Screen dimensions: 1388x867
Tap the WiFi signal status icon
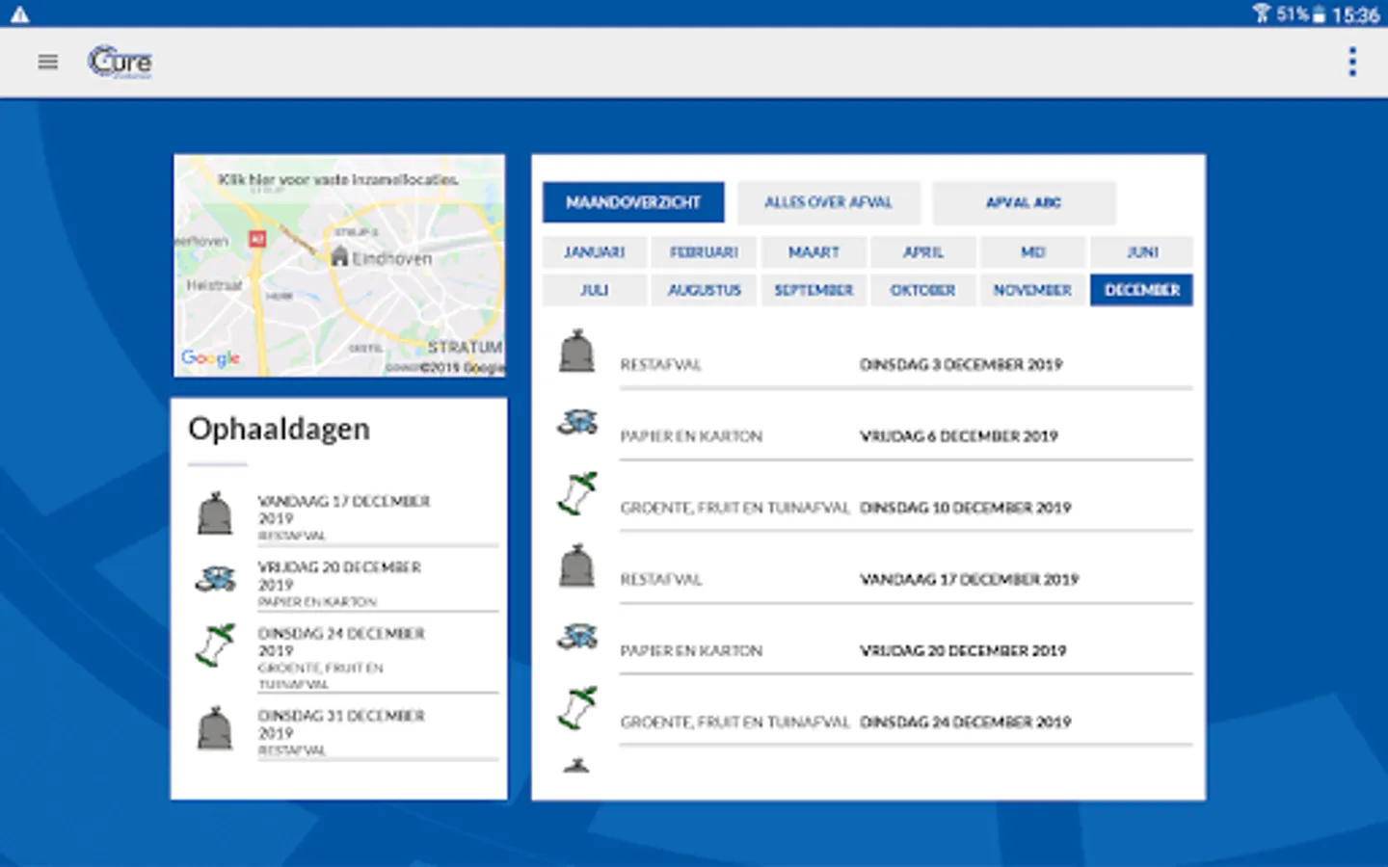click(x=1261, y=13)
